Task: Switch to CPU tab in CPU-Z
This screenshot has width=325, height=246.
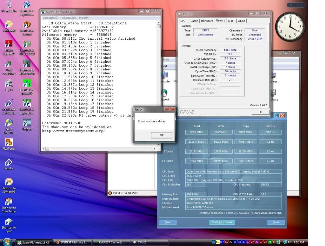Action: [x=183, y=21]
